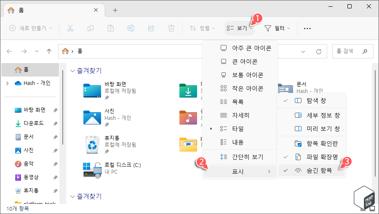Choose 큰 아이콘 large icons
379x214 pixels.
[x=240, y=61]
